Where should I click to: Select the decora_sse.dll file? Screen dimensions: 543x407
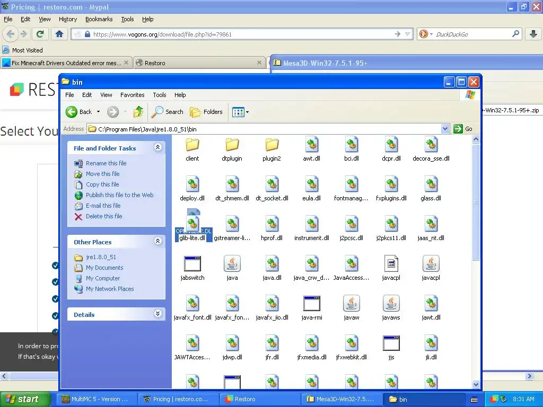coord(431,149)
